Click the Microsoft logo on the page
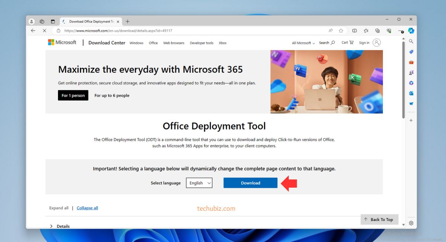The image size is (446, 242). pos(62,42)
